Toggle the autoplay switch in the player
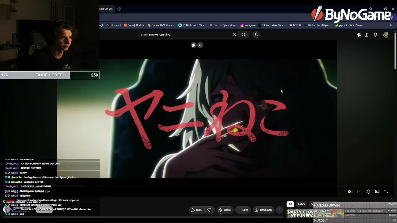The height and width of the screenshot is (223, 397). pyautogui.click(x=350, y=192)
